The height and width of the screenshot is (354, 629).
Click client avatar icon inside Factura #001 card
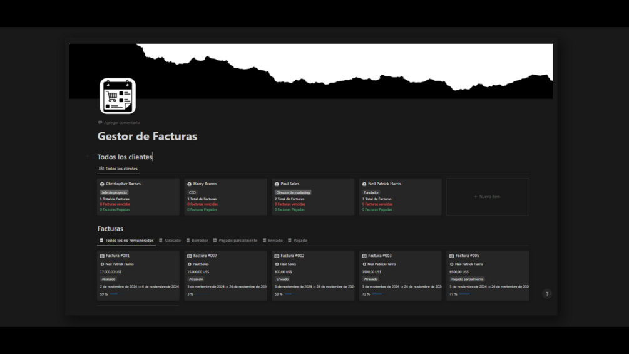click(102, 264)
